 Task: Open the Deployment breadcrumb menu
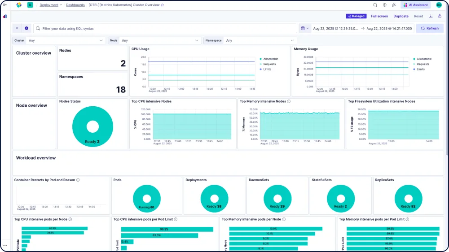point(50,5)
